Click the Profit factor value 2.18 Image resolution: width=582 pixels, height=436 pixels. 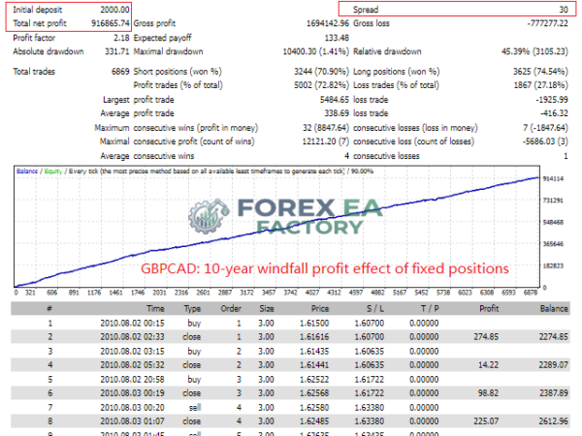tap(121, 38)
